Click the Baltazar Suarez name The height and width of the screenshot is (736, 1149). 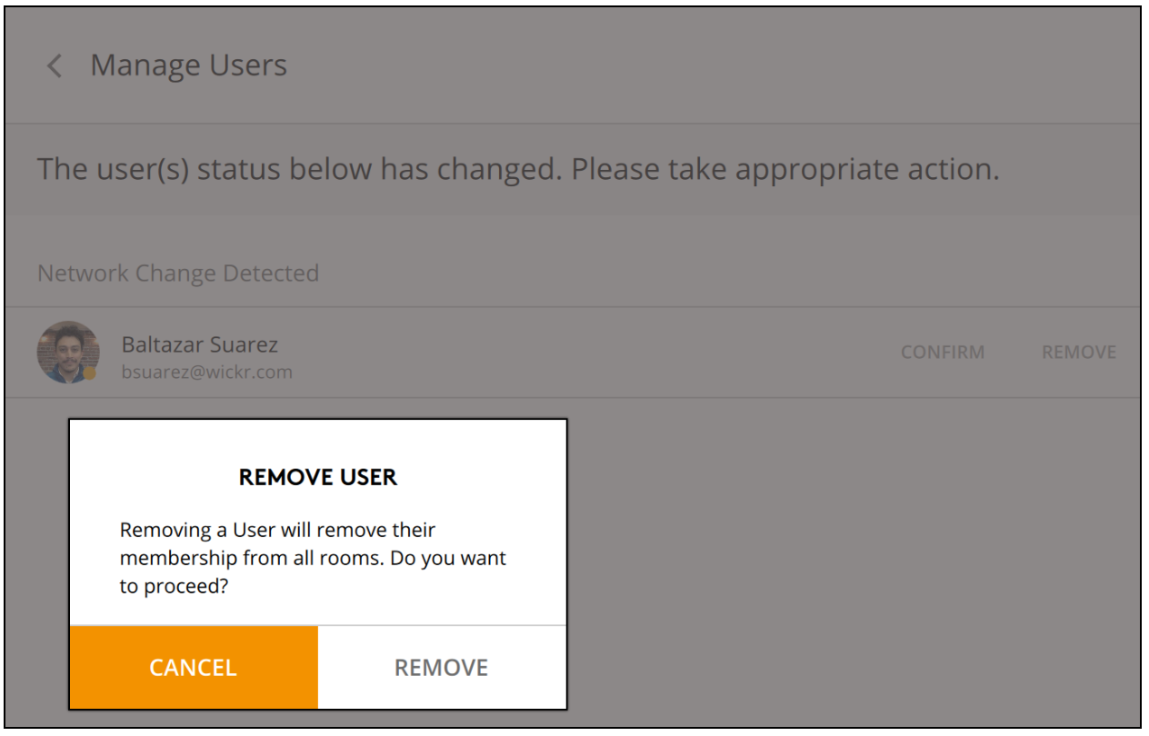coord(200,344)
